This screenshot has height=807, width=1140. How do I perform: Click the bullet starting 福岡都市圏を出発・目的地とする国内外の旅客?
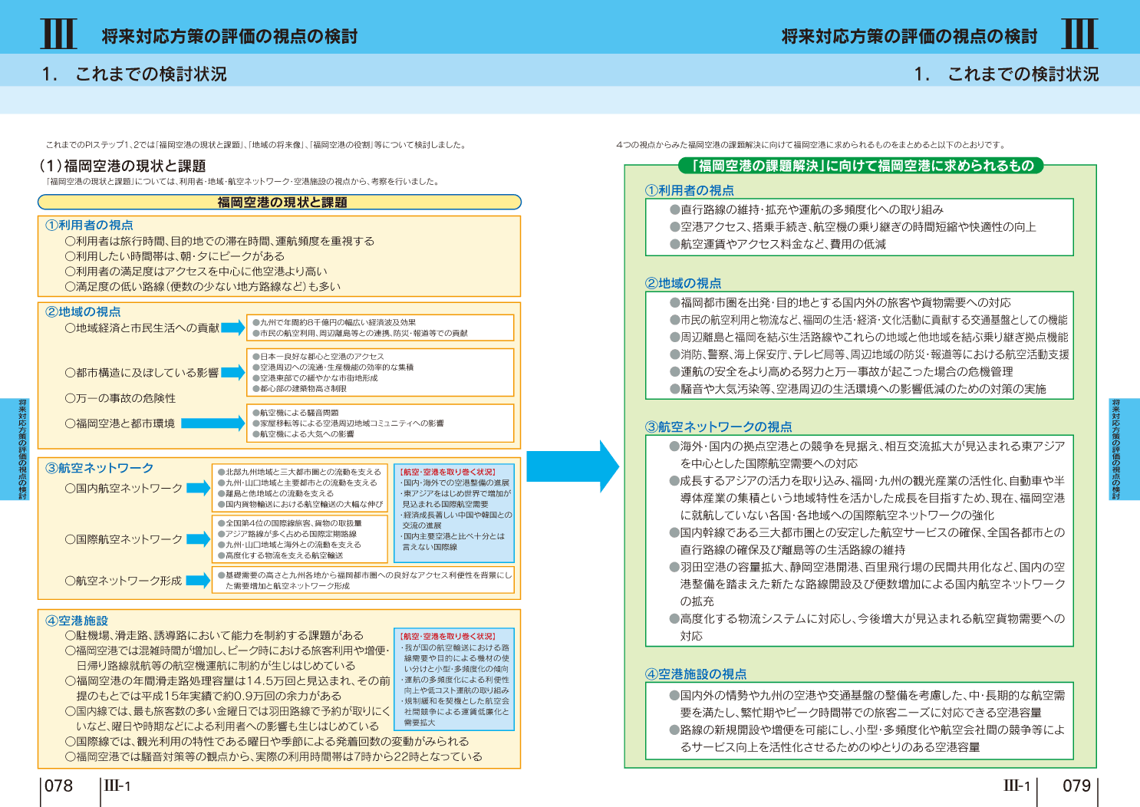840,302
